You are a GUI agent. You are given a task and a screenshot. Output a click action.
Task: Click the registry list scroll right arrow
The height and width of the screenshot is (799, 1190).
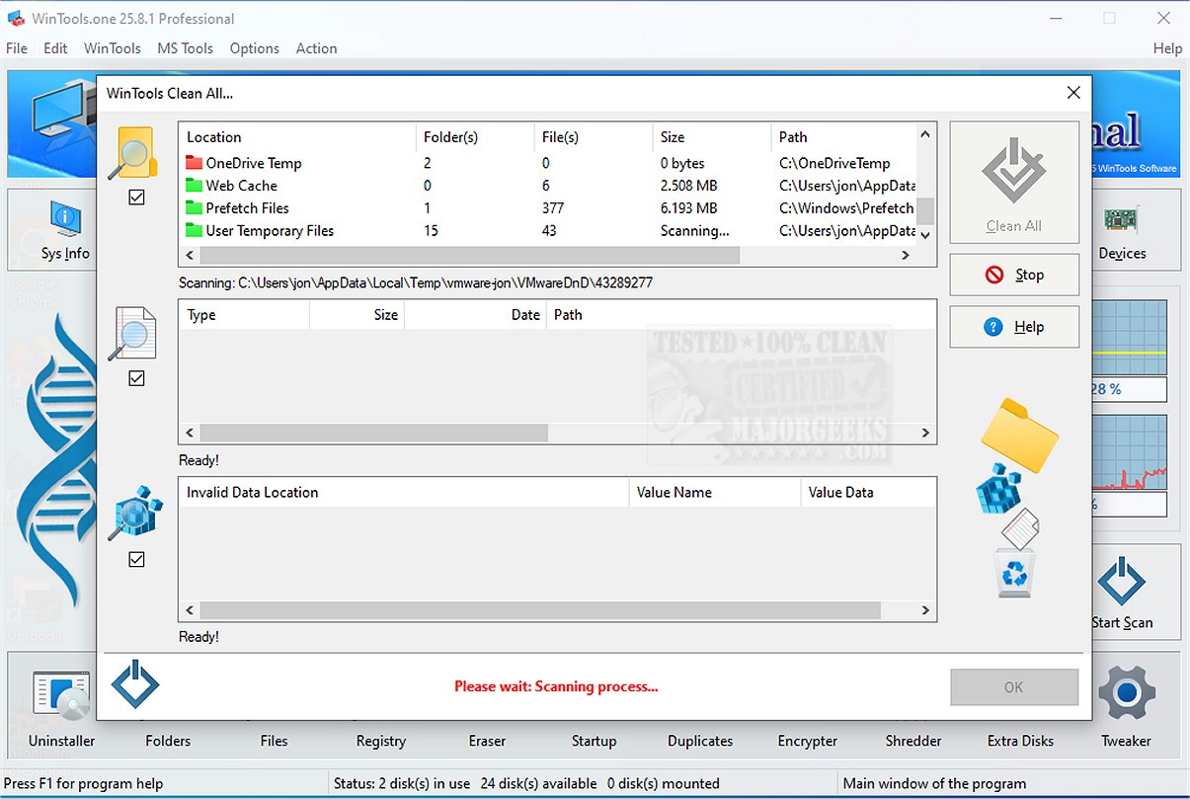click(x=925, y=610)
